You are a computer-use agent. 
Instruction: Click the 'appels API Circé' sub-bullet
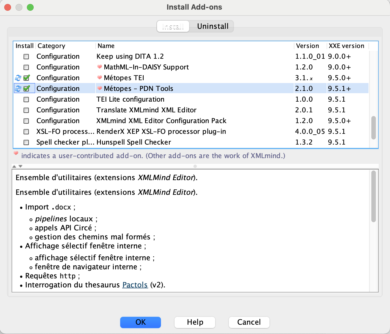click(66, 228)
